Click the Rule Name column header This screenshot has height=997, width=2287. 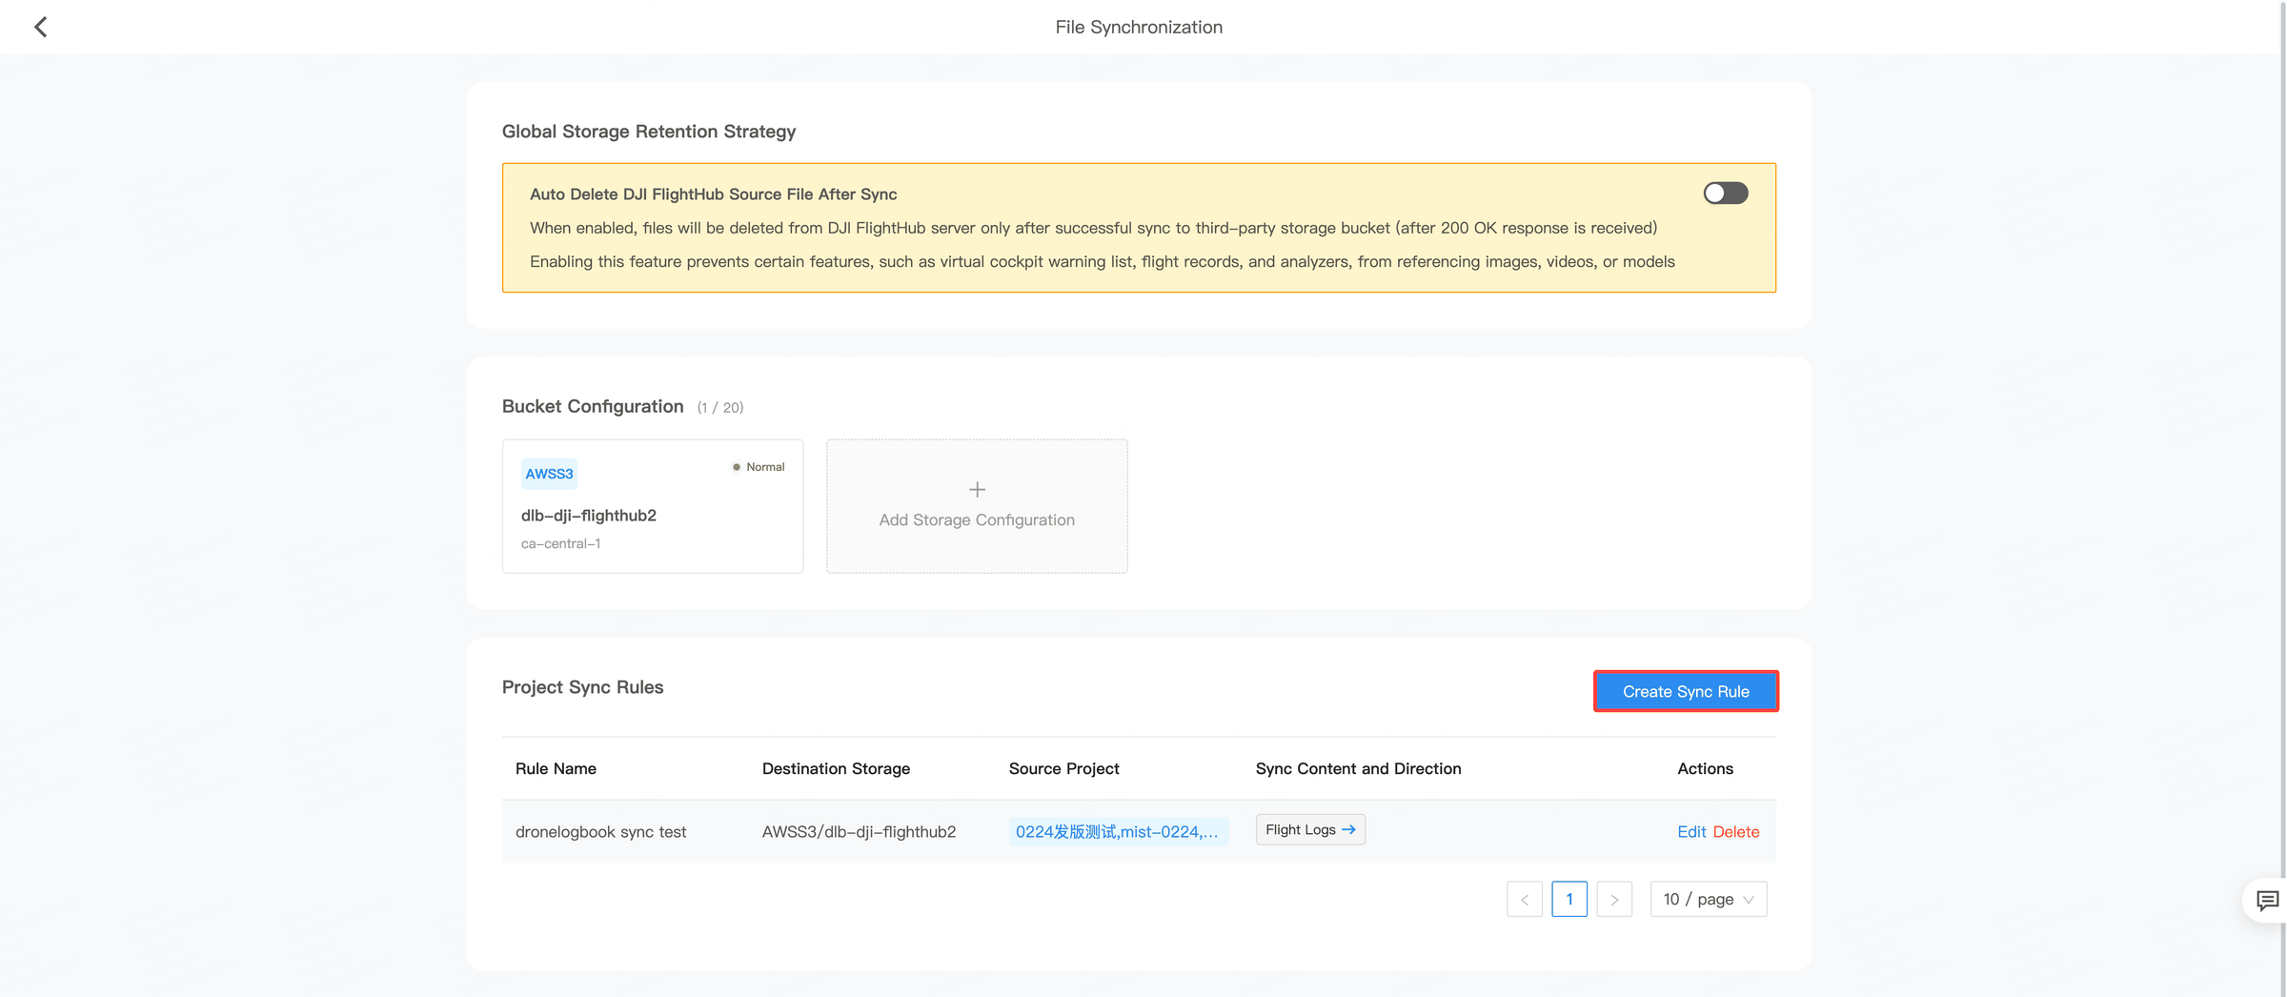[x=556, y=768]
